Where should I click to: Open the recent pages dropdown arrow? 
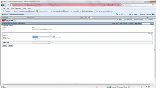[8, 5]
